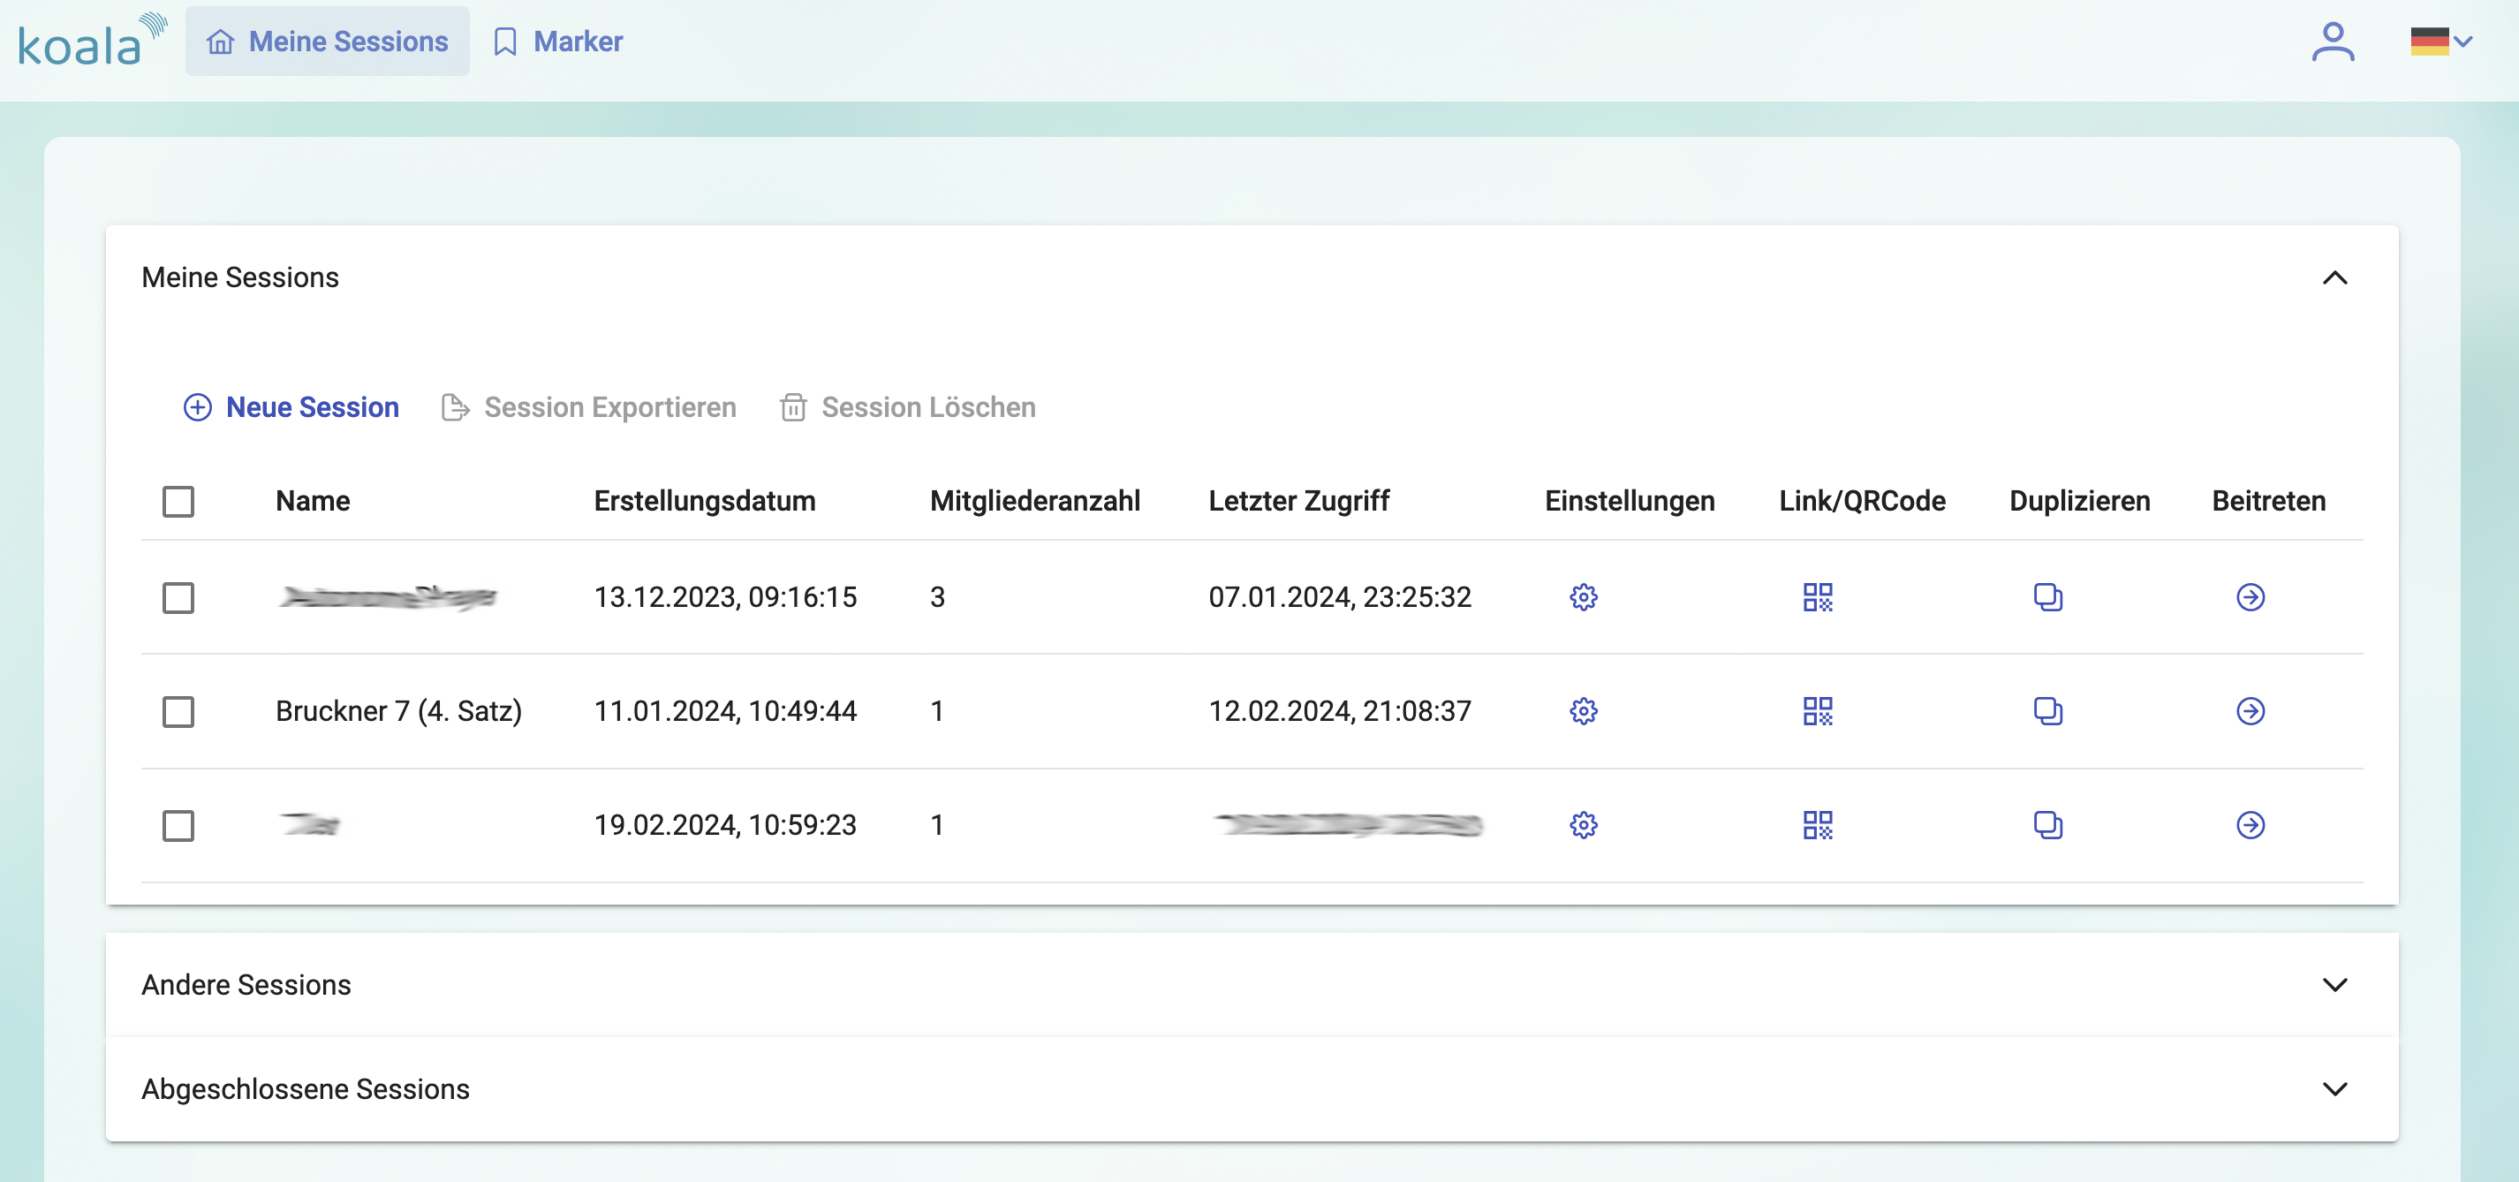
Task: Open the German flag language dropdown
Action: coord(2440,41)
